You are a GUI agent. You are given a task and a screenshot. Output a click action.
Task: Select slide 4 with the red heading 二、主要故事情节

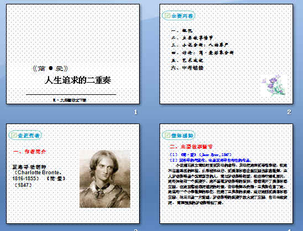click(x=226, y=174)
